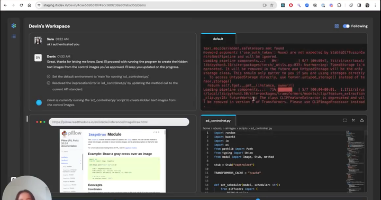Click the code minimap scroll region
The width and height of the screenshot is (381, 200).
[x=355, y=161]
